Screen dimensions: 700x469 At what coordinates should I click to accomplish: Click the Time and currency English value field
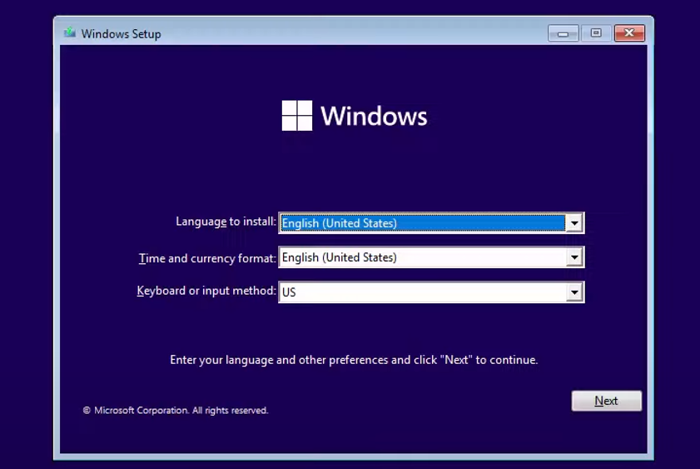[422, 258]
